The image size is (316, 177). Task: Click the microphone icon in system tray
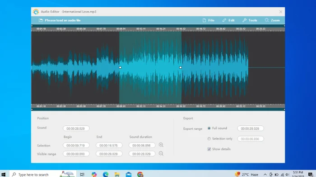tap(271, 175)
